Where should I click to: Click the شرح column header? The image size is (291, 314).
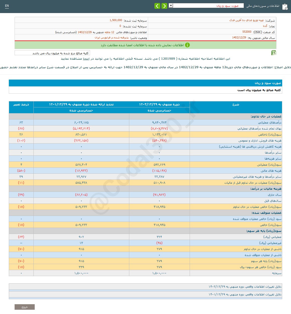tap(236, 104)
